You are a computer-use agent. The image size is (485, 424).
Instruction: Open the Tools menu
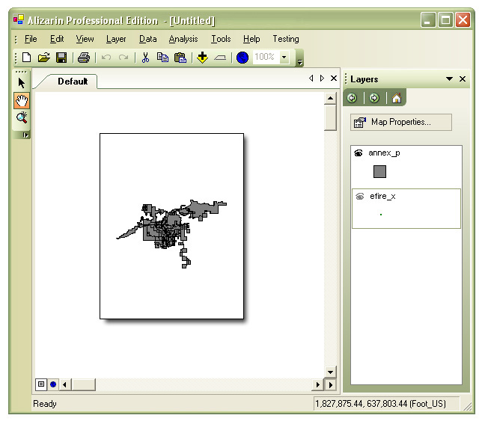point(221,39)
